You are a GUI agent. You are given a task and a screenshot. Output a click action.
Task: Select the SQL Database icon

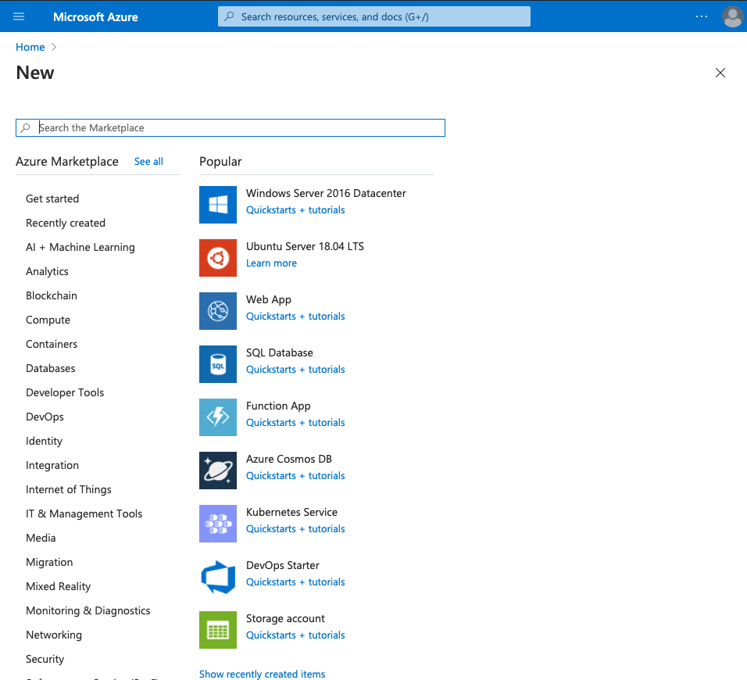[217, 364]
